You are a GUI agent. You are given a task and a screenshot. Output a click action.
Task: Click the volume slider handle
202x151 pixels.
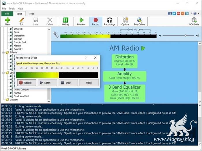[x=186, y=36]
